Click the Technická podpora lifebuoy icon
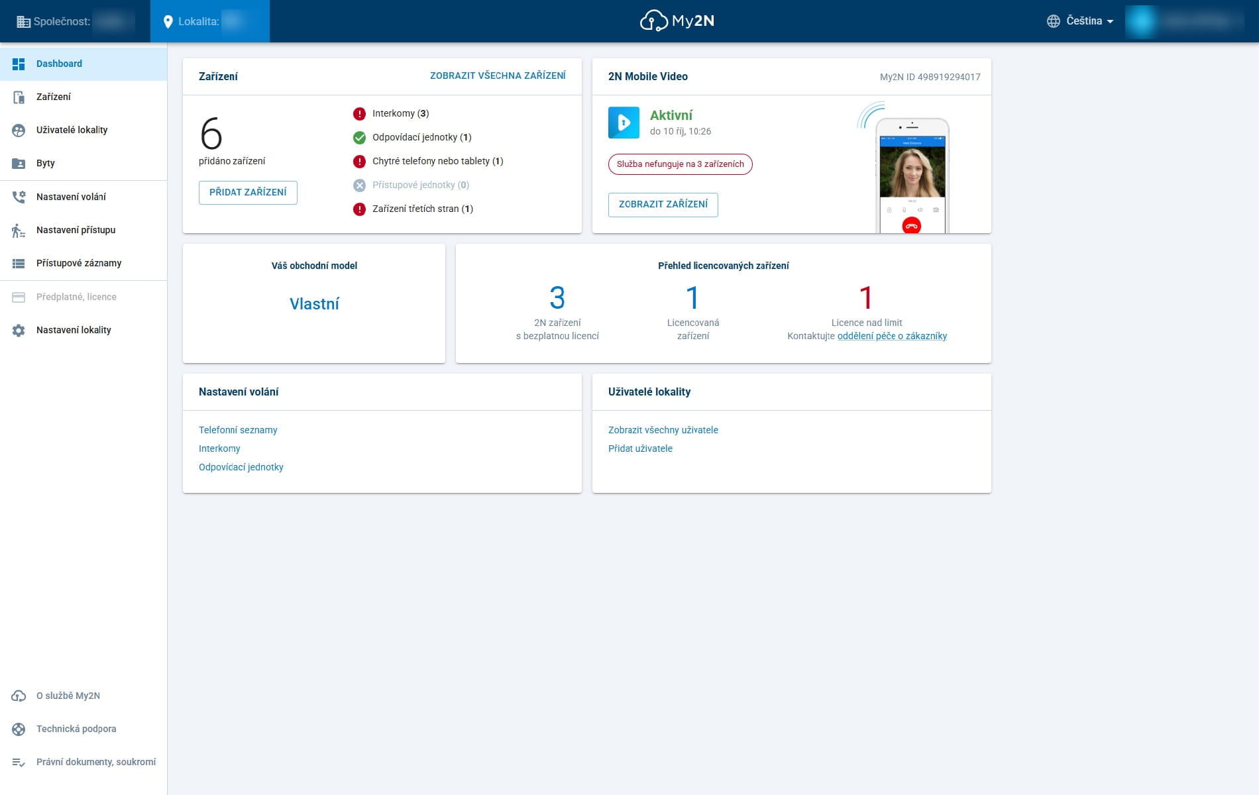1259x795 pixels. (x=19, y=729)
